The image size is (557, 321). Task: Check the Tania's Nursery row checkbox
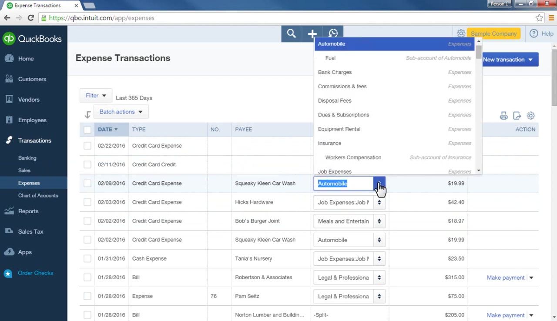(x=87, y=258)
